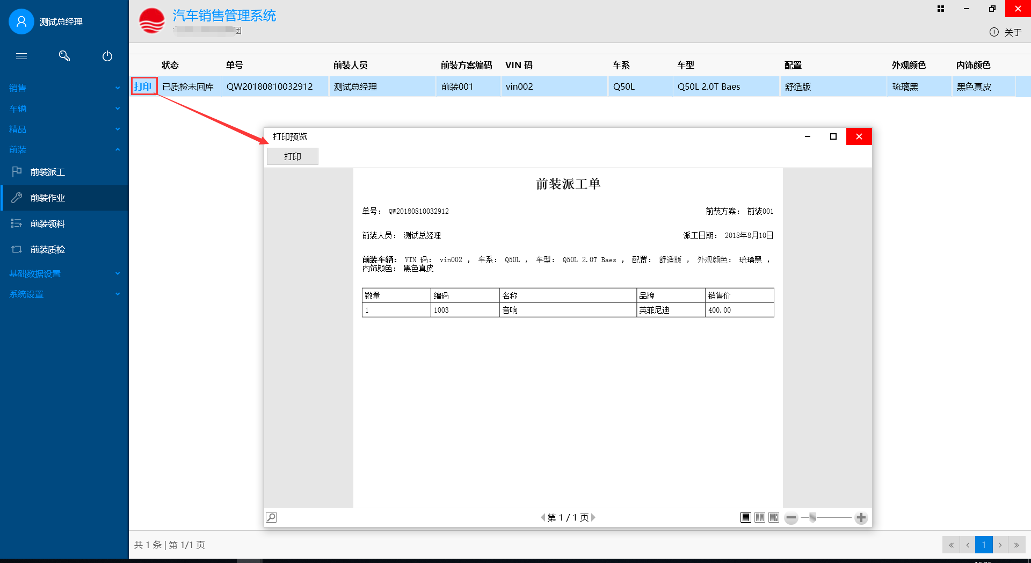
Task: Expand the 销售 sidebar section
Action: [64, 88]
